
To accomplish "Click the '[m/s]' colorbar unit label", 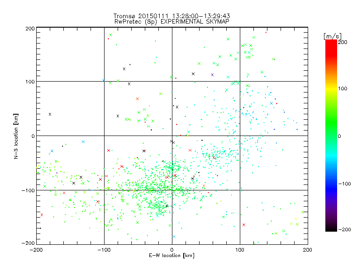I will (332, 36).
